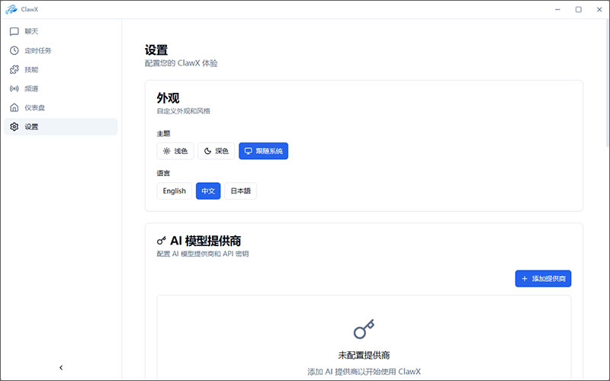
Task: Switch language to English
Action: pyautogui.click(x=175, y=191)
